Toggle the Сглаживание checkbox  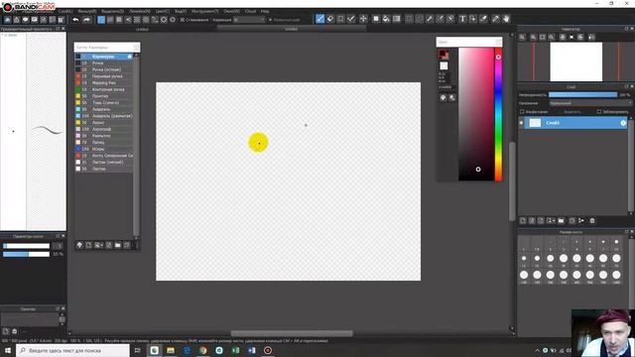pos(183,20)
